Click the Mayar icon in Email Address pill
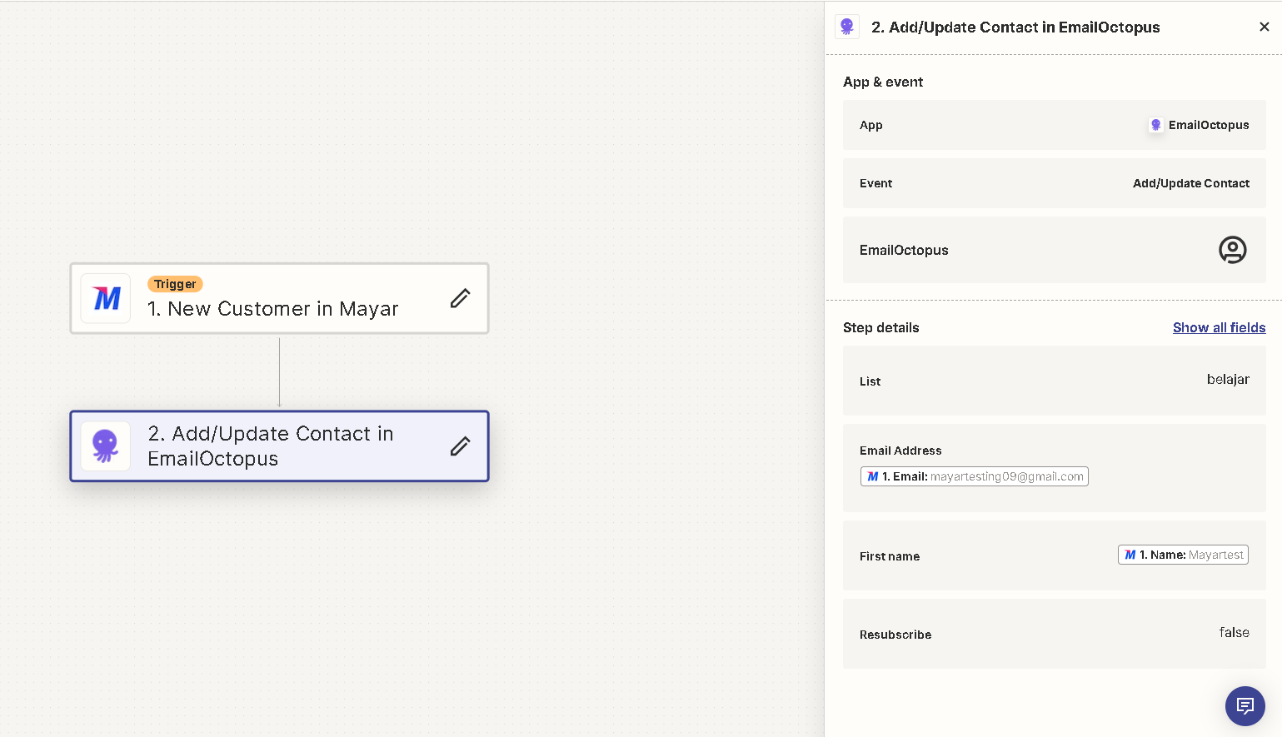Screen dimensions: 1282x737 coord(873,476)
